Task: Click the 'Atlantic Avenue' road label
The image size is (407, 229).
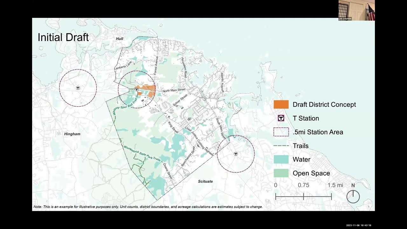Action: click(x=223, y=82)
